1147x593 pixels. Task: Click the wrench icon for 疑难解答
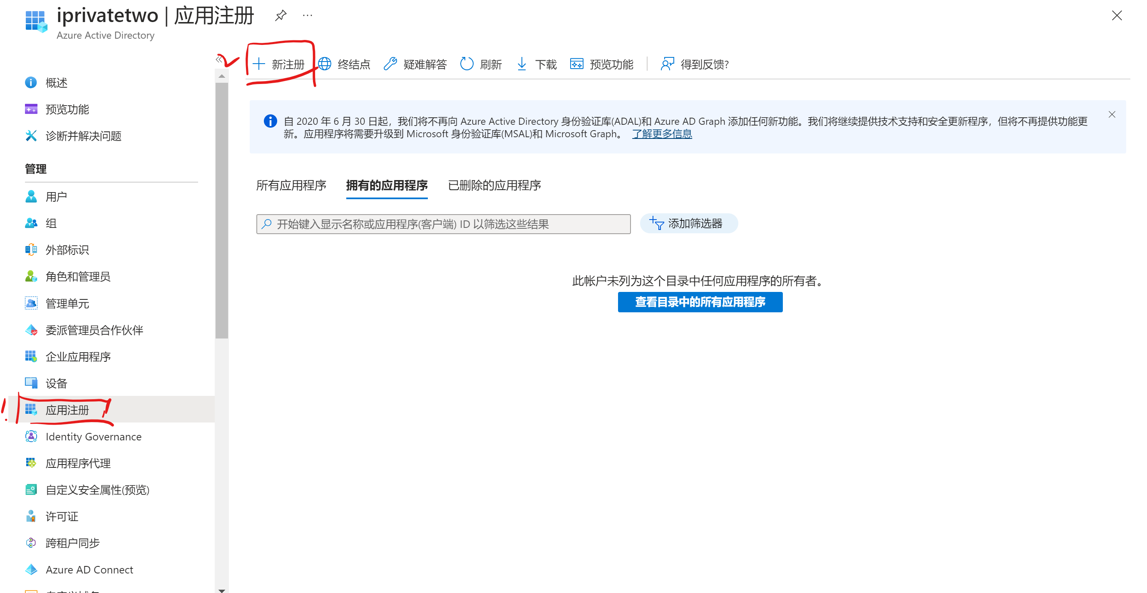(390, 64)
